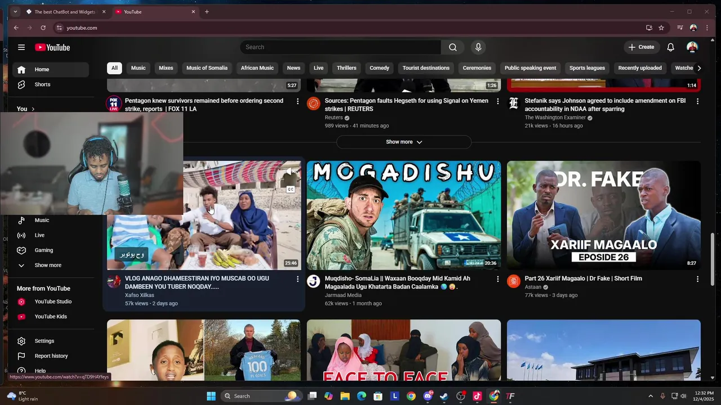The image size is (721, 405).
Task: Expand Show more under the news shelf
Action: (x=404, y=142)
